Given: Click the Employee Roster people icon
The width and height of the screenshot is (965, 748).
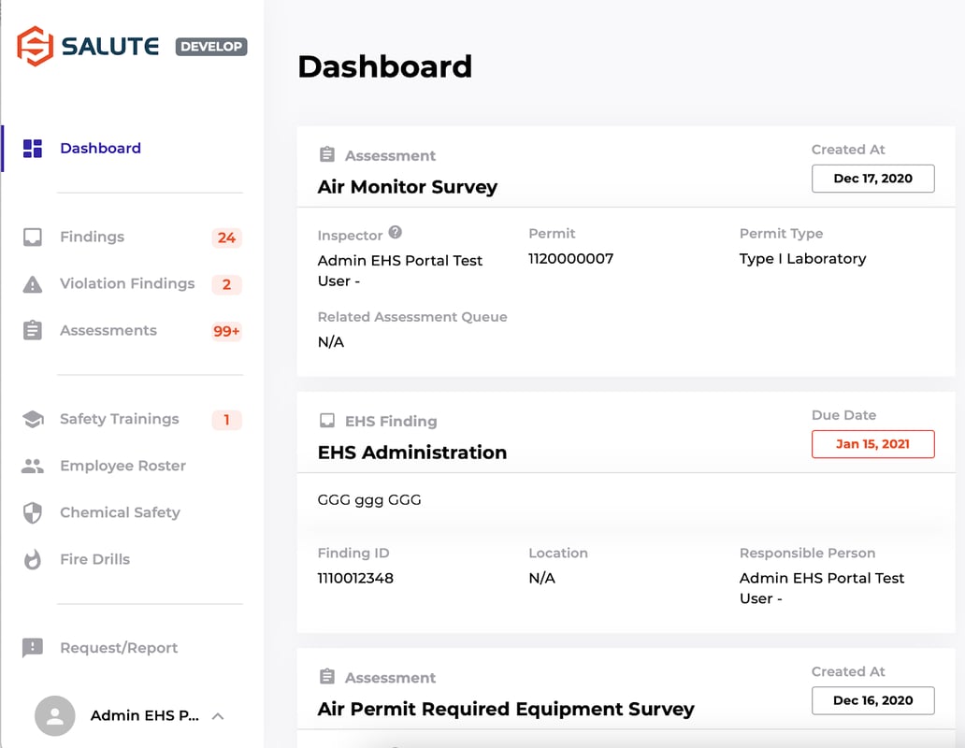Looking at the screenshot, I should pyautogui.click(x=32, y=466).
